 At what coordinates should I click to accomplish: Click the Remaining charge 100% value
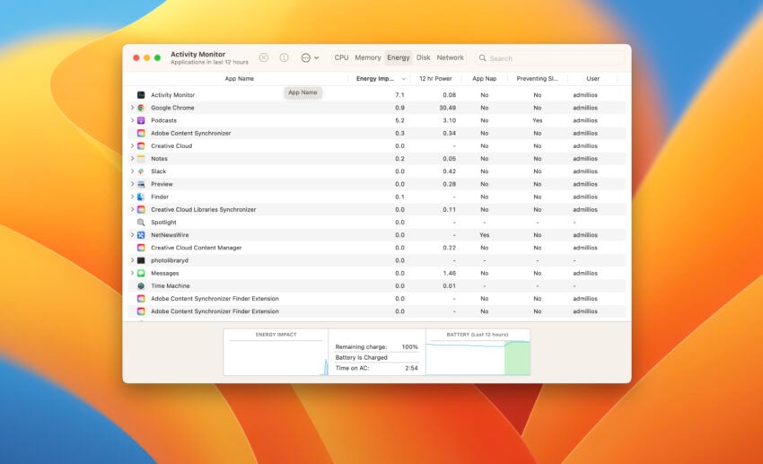click(409, 346)
